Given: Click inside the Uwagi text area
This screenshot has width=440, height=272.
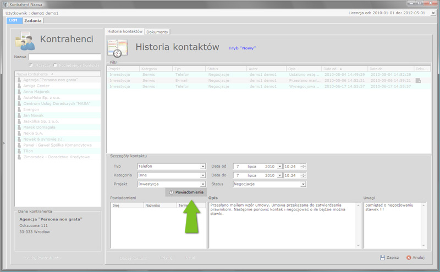Looking at the screenshot, I should click(392, 225).
